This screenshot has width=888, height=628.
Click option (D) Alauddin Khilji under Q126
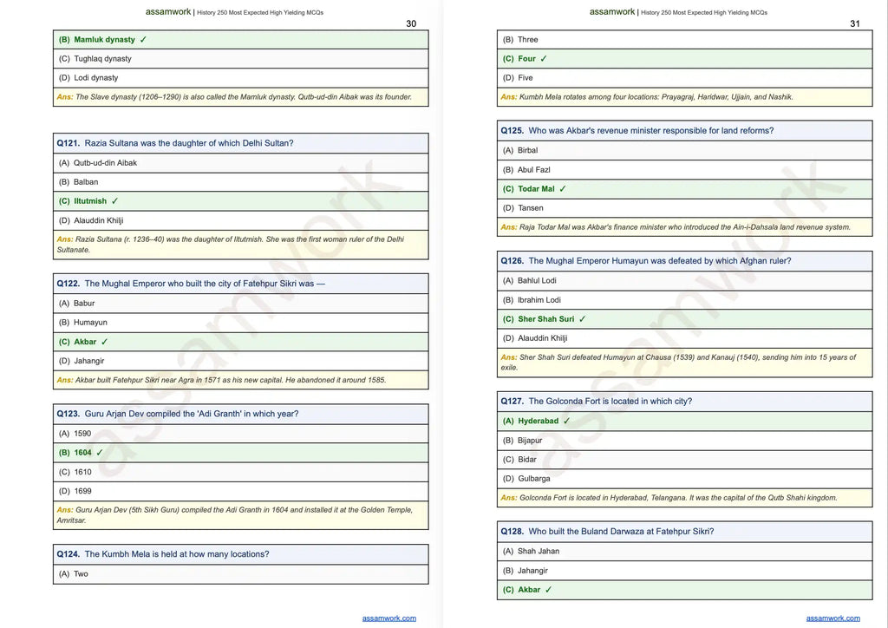pyautogui.click(x=685, y=338)
